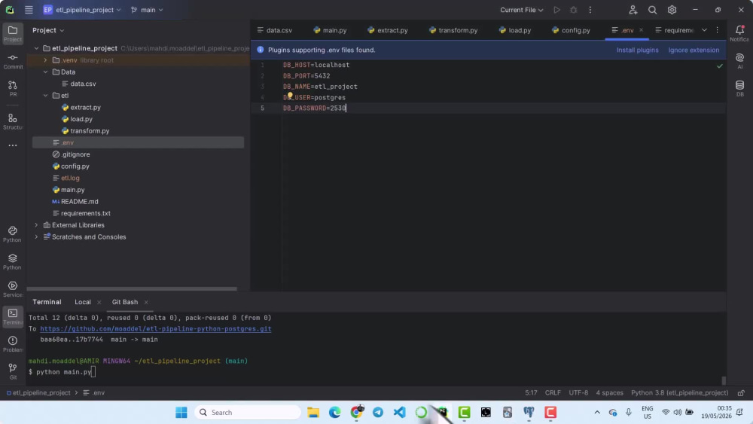Open the Pull Requests tool window
The image size is (753, 424).
click(13, 89)
